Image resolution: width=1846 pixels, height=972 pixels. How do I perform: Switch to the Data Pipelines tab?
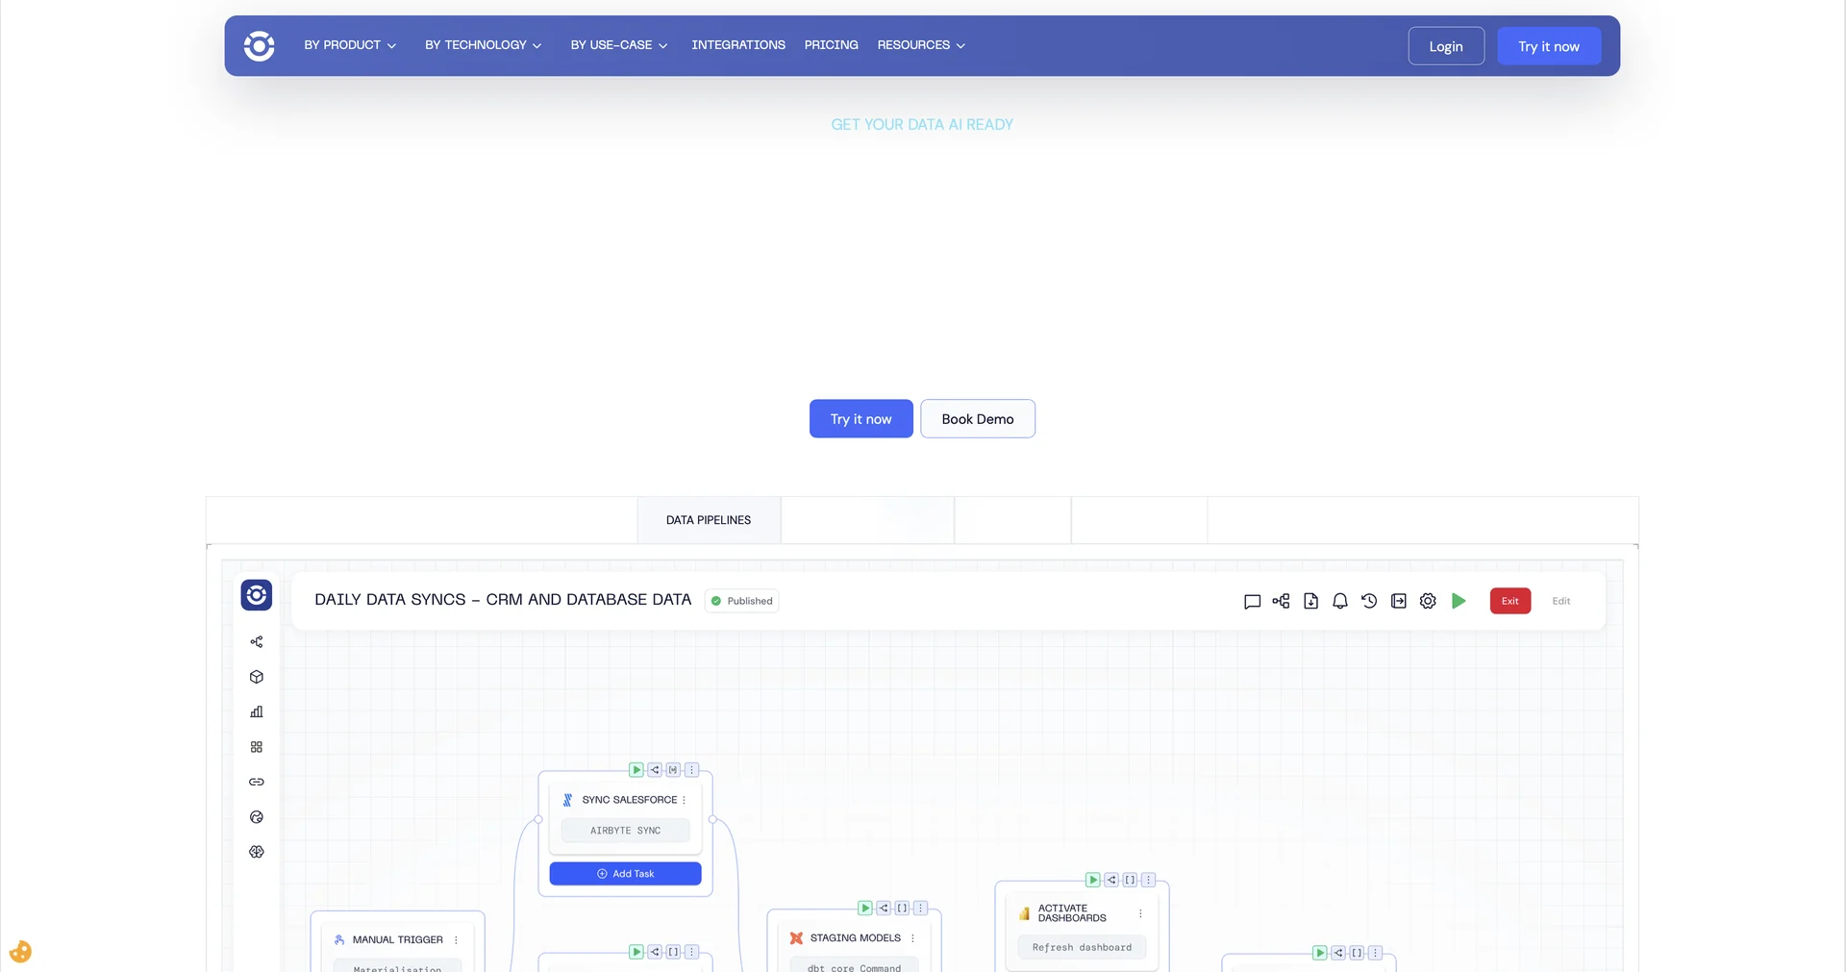point(709,520)
